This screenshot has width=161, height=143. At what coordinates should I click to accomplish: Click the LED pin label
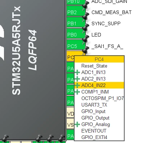(96, 35)
